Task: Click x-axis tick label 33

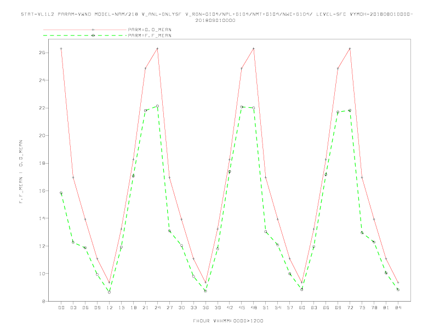Action: (193, 308)
